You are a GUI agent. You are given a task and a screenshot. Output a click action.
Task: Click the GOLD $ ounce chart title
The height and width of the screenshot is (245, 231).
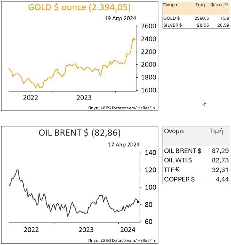tap(79, 7)
